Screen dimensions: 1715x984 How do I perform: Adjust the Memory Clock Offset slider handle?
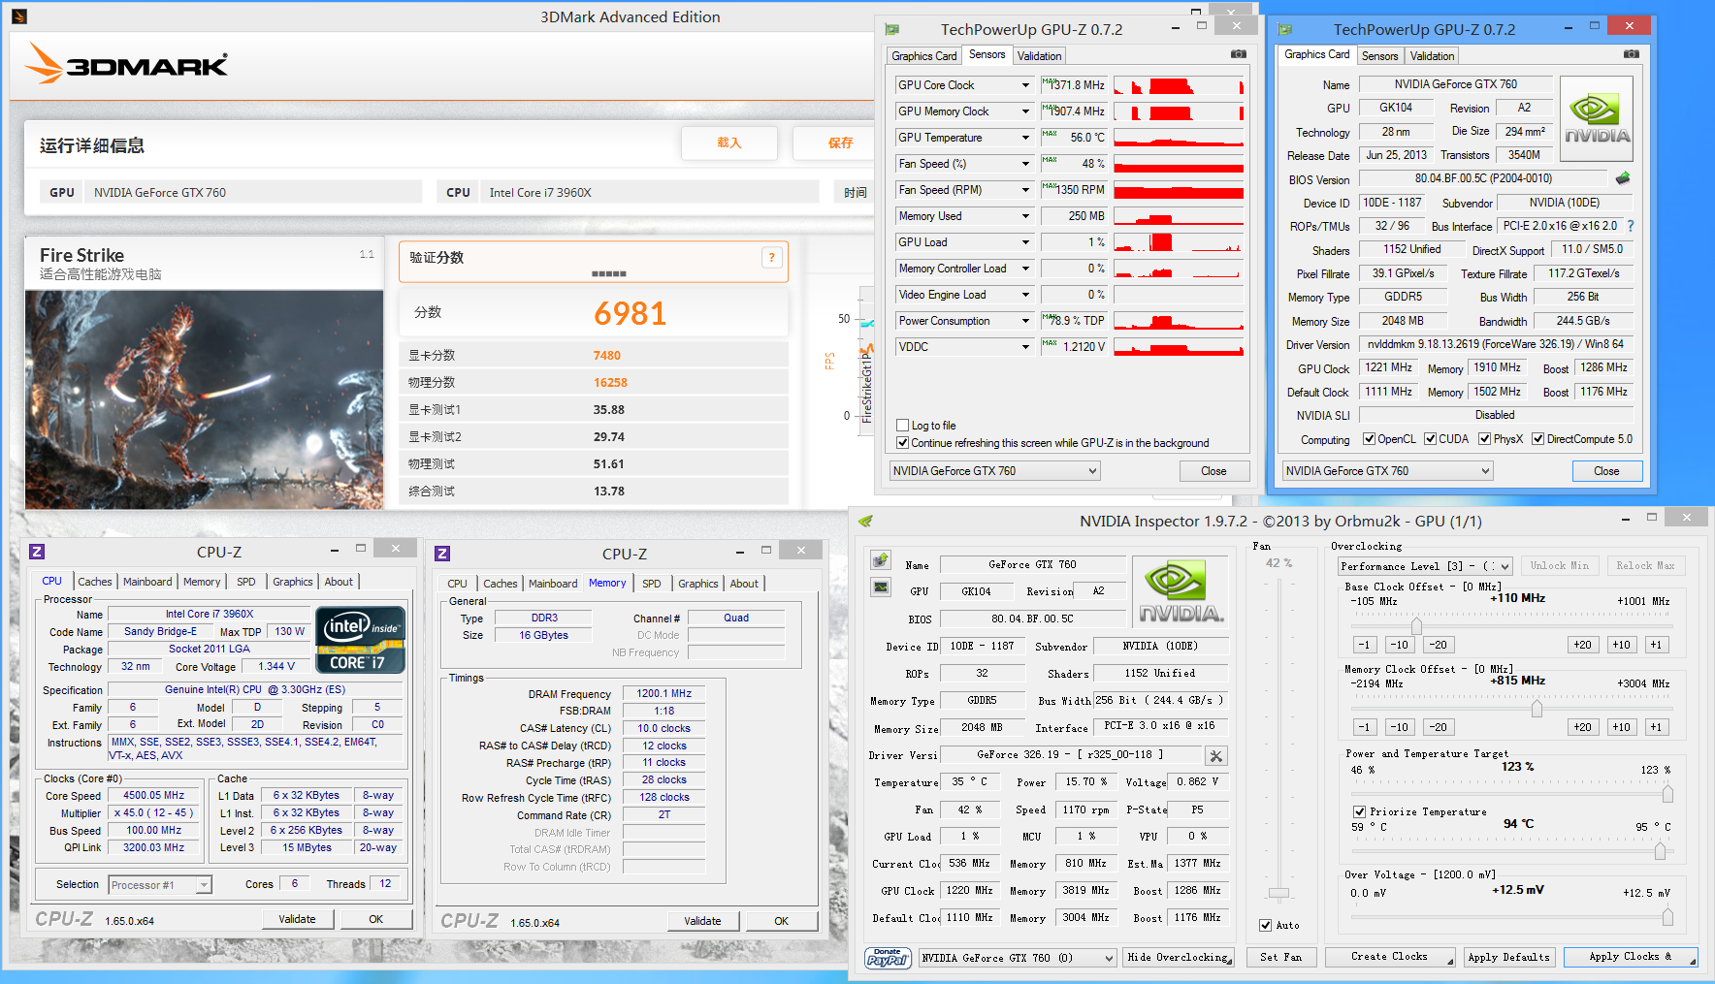(x=1537, y=709)
